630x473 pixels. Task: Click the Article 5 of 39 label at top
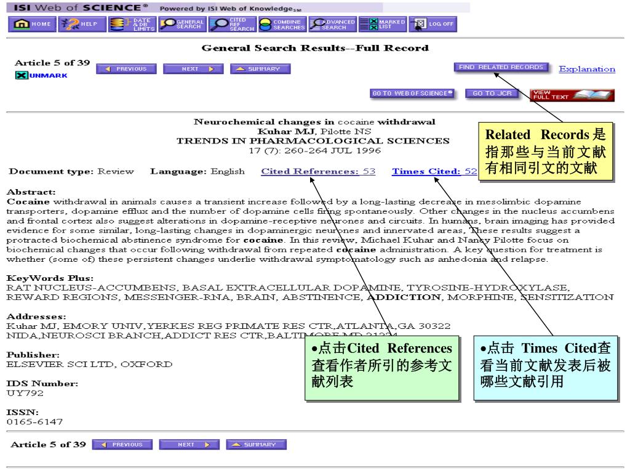pos(52,63)
